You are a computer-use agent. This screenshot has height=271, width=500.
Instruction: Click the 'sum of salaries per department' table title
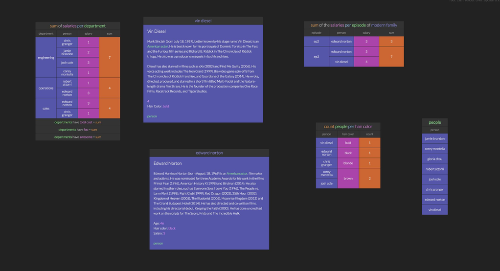point(77,26)
